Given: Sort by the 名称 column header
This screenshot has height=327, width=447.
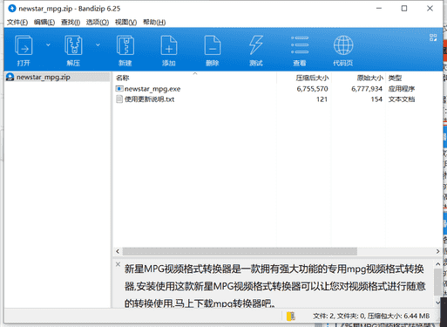Looking at the screenshot, I should 122,78.
